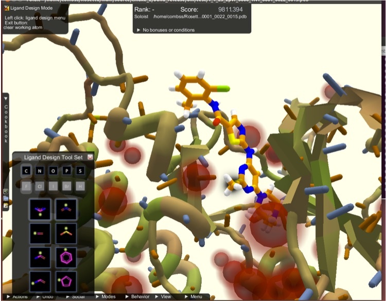
Task: Toggle the Bromine (Br) halogen button
Action: pos(67,186)
